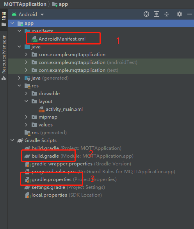194x229 pixels.
Task: Click the Gradle Scripts elephant icon
Action: 20,140
